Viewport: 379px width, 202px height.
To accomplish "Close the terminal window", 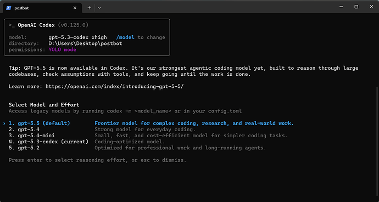I will 371,7.
